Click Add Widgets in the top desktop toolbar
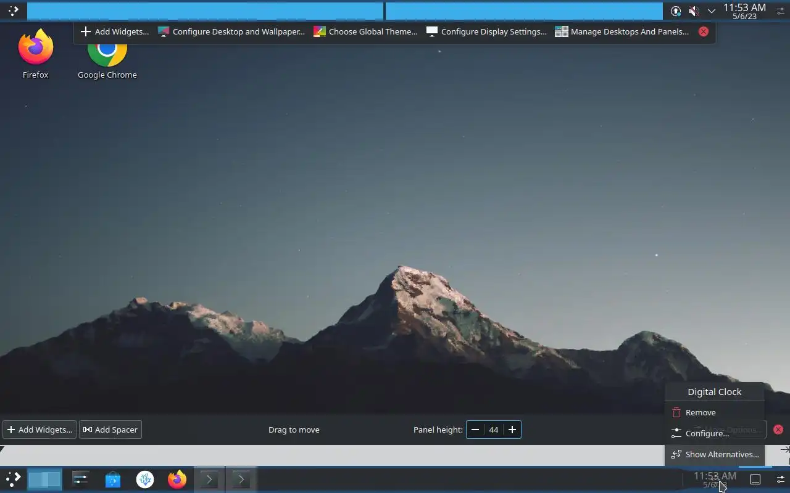 point(115,31)
